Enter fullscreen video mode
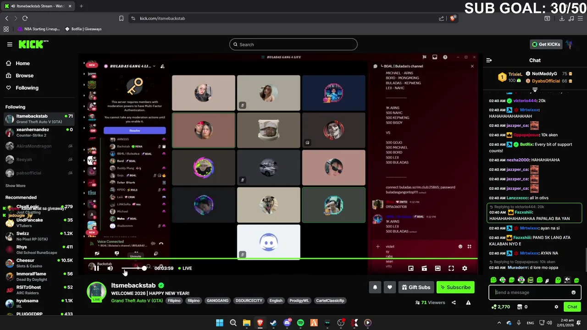Screen dimensions: 587x330 point(451,268)
